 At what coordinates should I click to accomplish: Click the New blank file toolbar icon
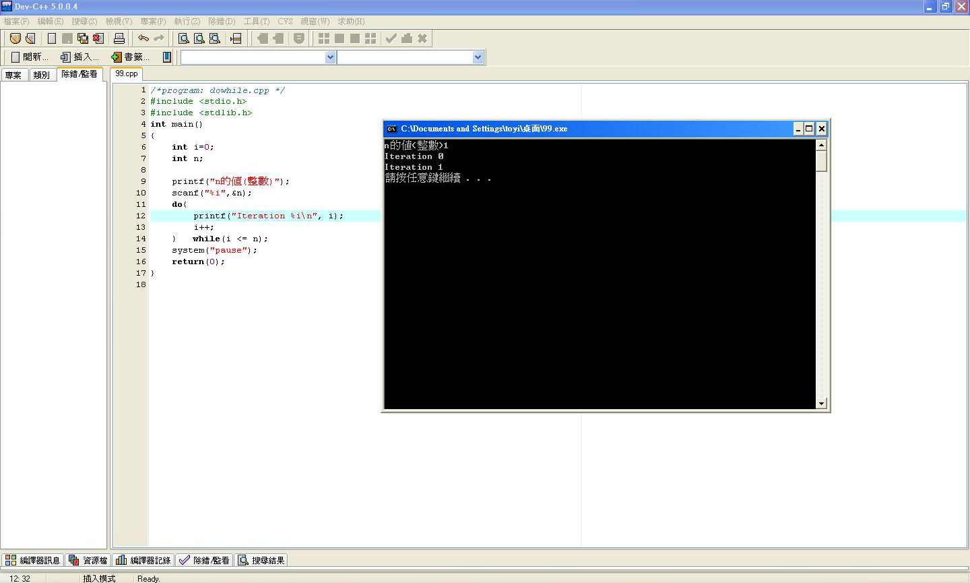point(51,38)
